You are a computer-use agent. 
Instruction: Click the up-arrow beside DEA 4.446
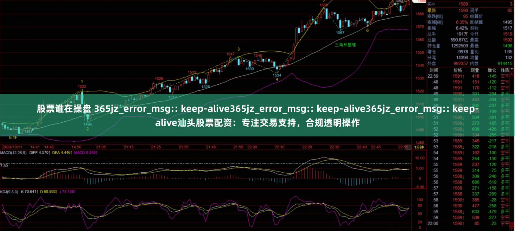[x=71, y=153]
